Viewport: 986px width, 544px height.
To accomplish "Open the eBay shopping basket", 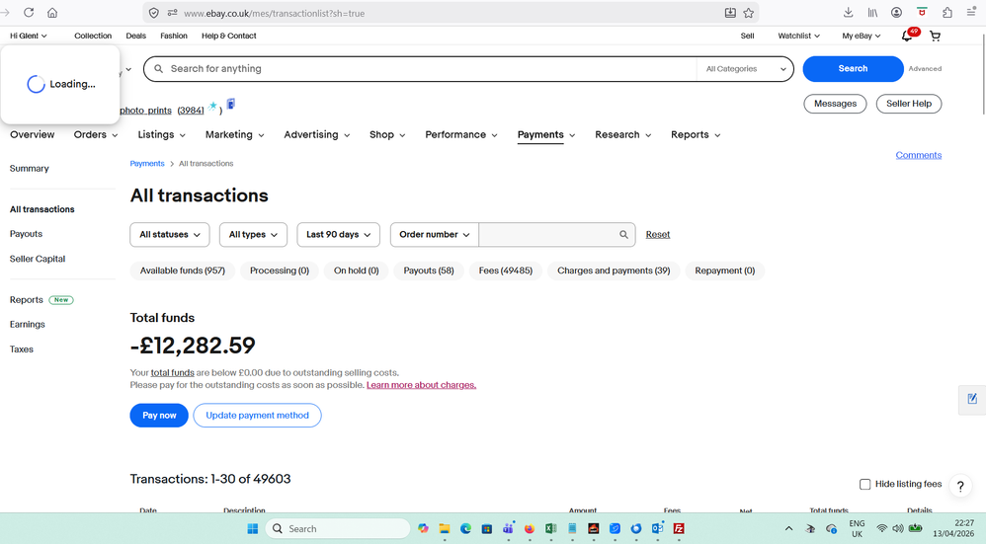I will pos(935,36).
